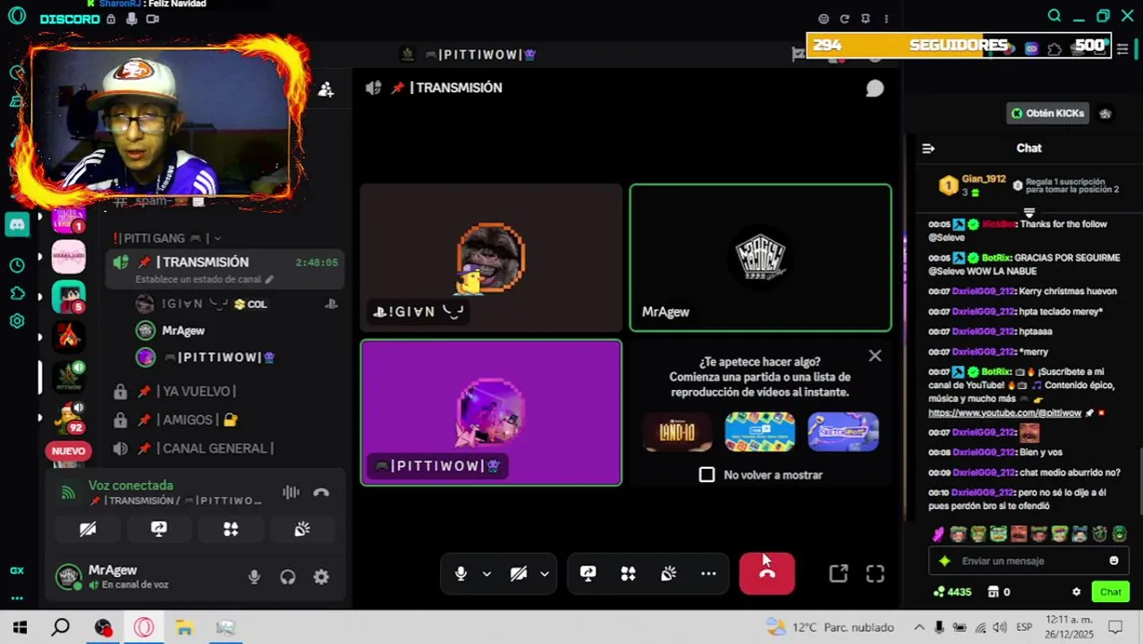The height and width of the screenshot is (644, 1143).
Task: Dismiss the '¿Te apetece hacer algo?' panel
Action: (x=875, y=356)
